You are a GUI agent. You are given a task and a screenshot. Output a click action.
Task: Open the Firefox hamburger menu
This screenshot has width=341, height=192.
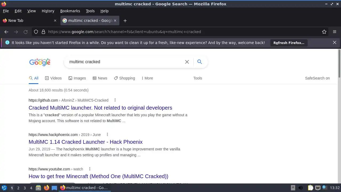pos(335,32)
